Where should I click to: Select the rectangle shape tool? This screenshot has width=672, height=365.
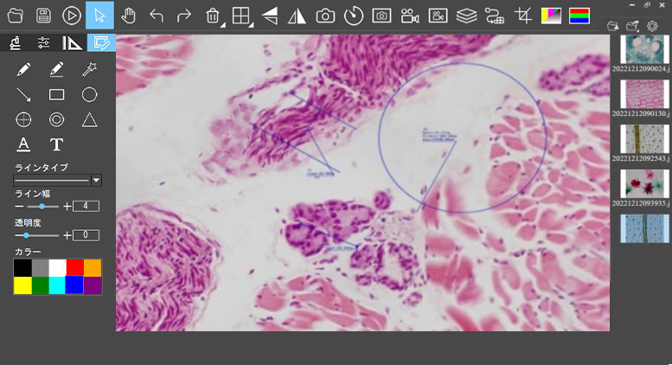56,94
